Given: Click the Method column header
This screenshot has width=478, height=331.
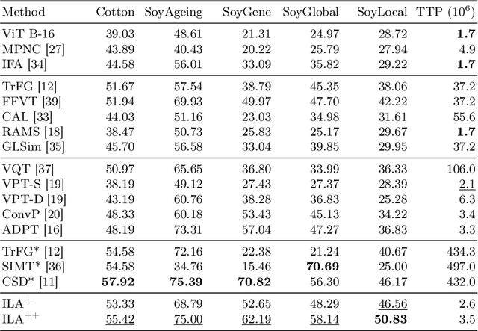Looking at the screenshot, I should (x=23, y=13).
